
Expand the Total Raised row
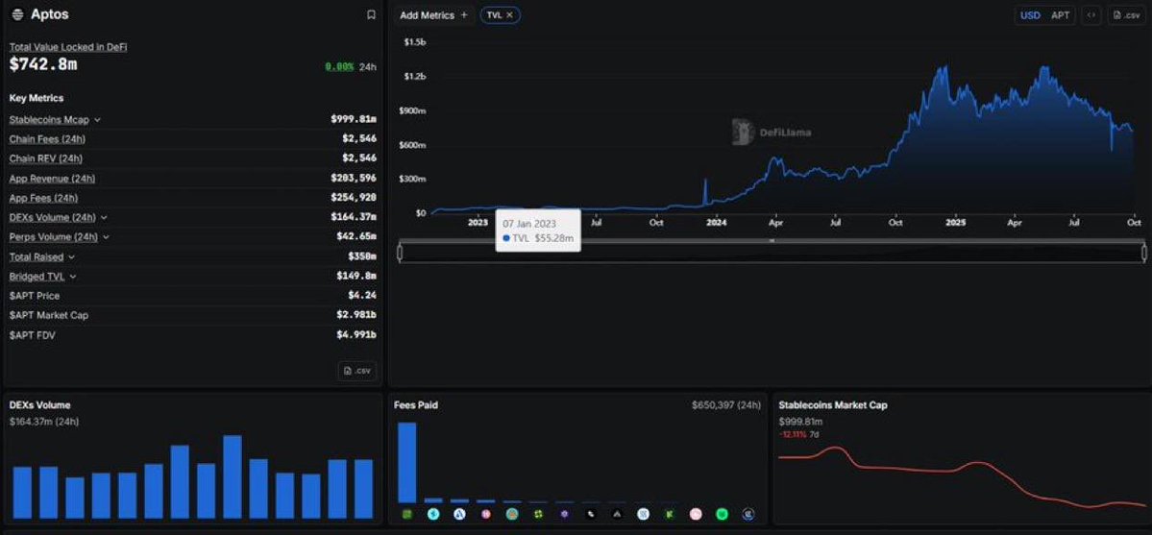[x=70, y=257]
